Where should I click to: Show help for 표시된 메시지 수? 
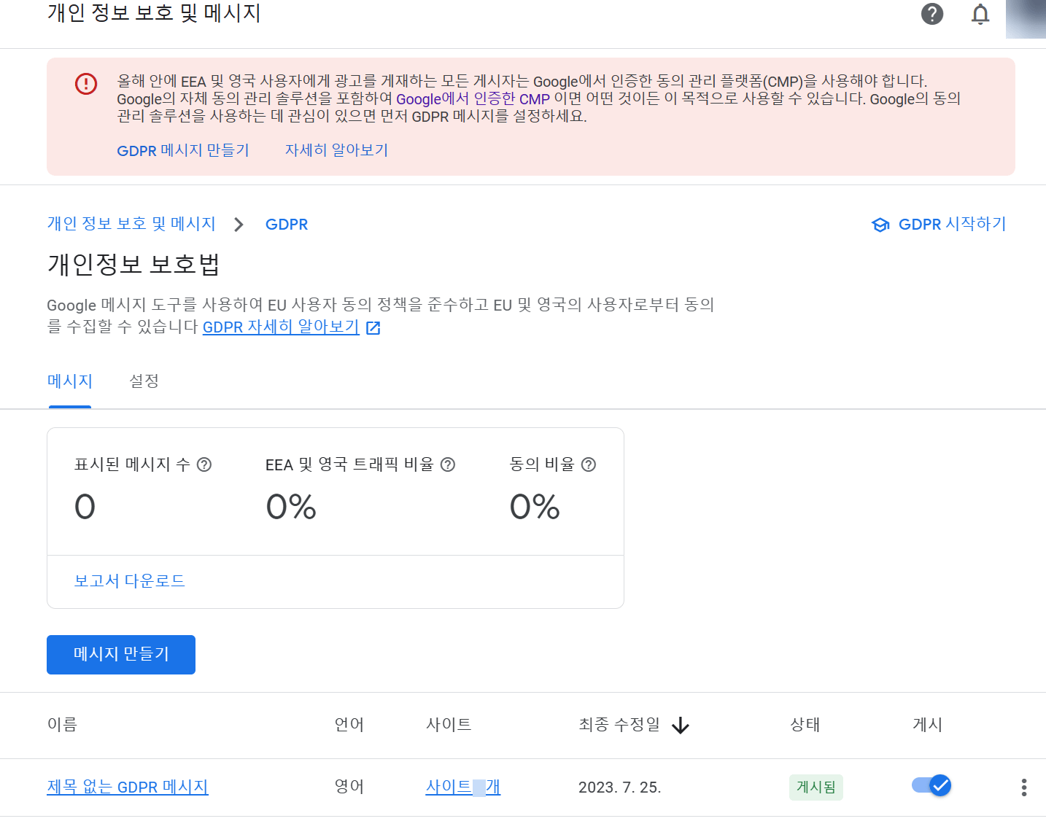coord(204,464)
